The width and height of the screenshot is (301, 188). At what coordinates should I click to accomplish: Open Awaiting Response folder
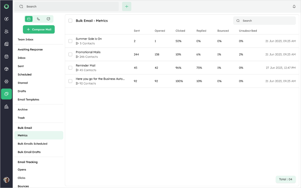pos(30,49)
